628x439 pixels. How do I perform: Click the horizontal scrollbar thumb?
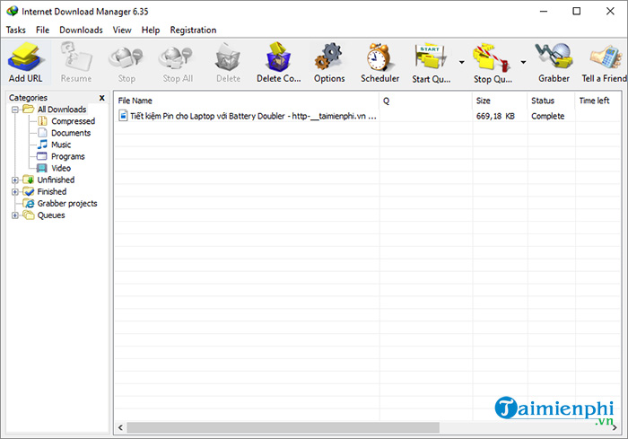pyautogui.click(x=283, y=427)
